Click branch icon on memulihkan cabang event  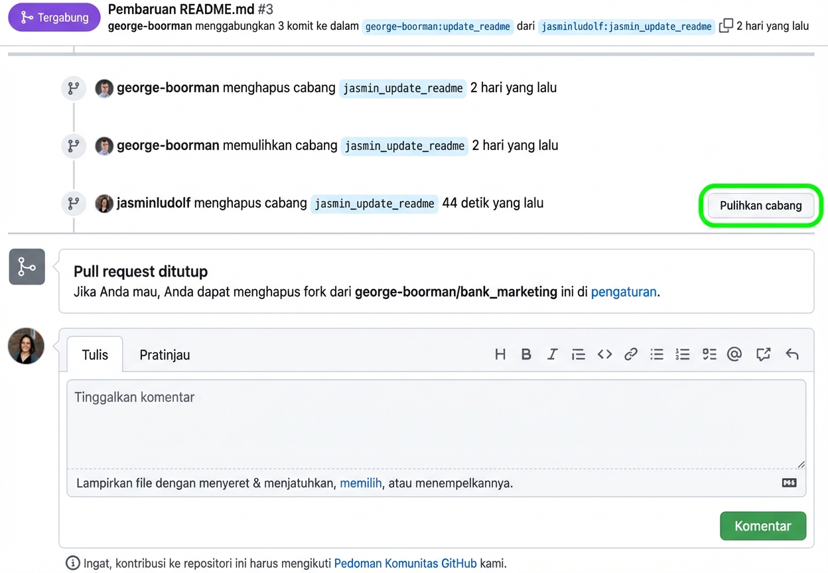pos(74,145)
